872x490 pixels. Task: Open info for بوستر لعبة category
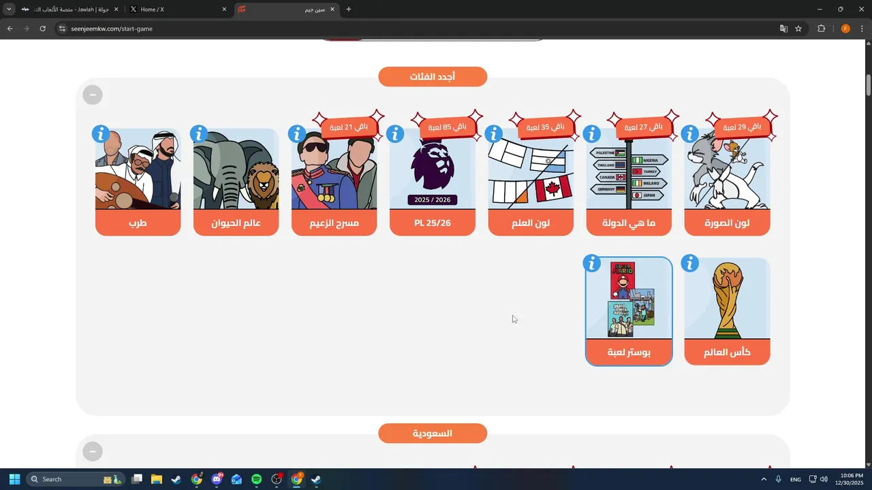coord(592,263)
